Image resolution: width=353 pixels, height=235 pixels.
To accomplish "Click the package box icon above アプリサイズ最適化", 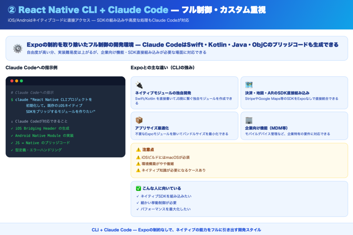I will [x=139, y=120].
